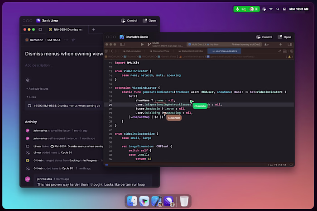Image resolution: width=317 pixels, height=211 pixels.
Task: Click the Add description field
Action: tap(38, 65)
